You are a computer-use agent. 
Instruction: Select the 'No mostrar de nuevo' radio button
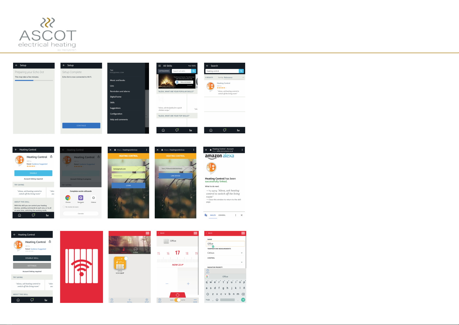64,207
